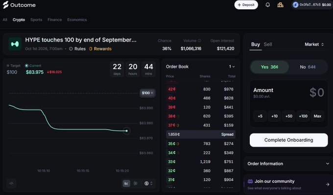Open the chart currency unit selector
Image resolution: width=333 pixels, height=195 pixels.
148,183
